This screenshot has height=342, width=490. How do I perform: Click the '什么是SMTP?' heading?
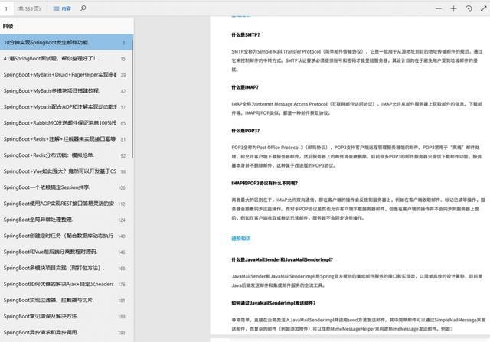(x=245, y=34)
